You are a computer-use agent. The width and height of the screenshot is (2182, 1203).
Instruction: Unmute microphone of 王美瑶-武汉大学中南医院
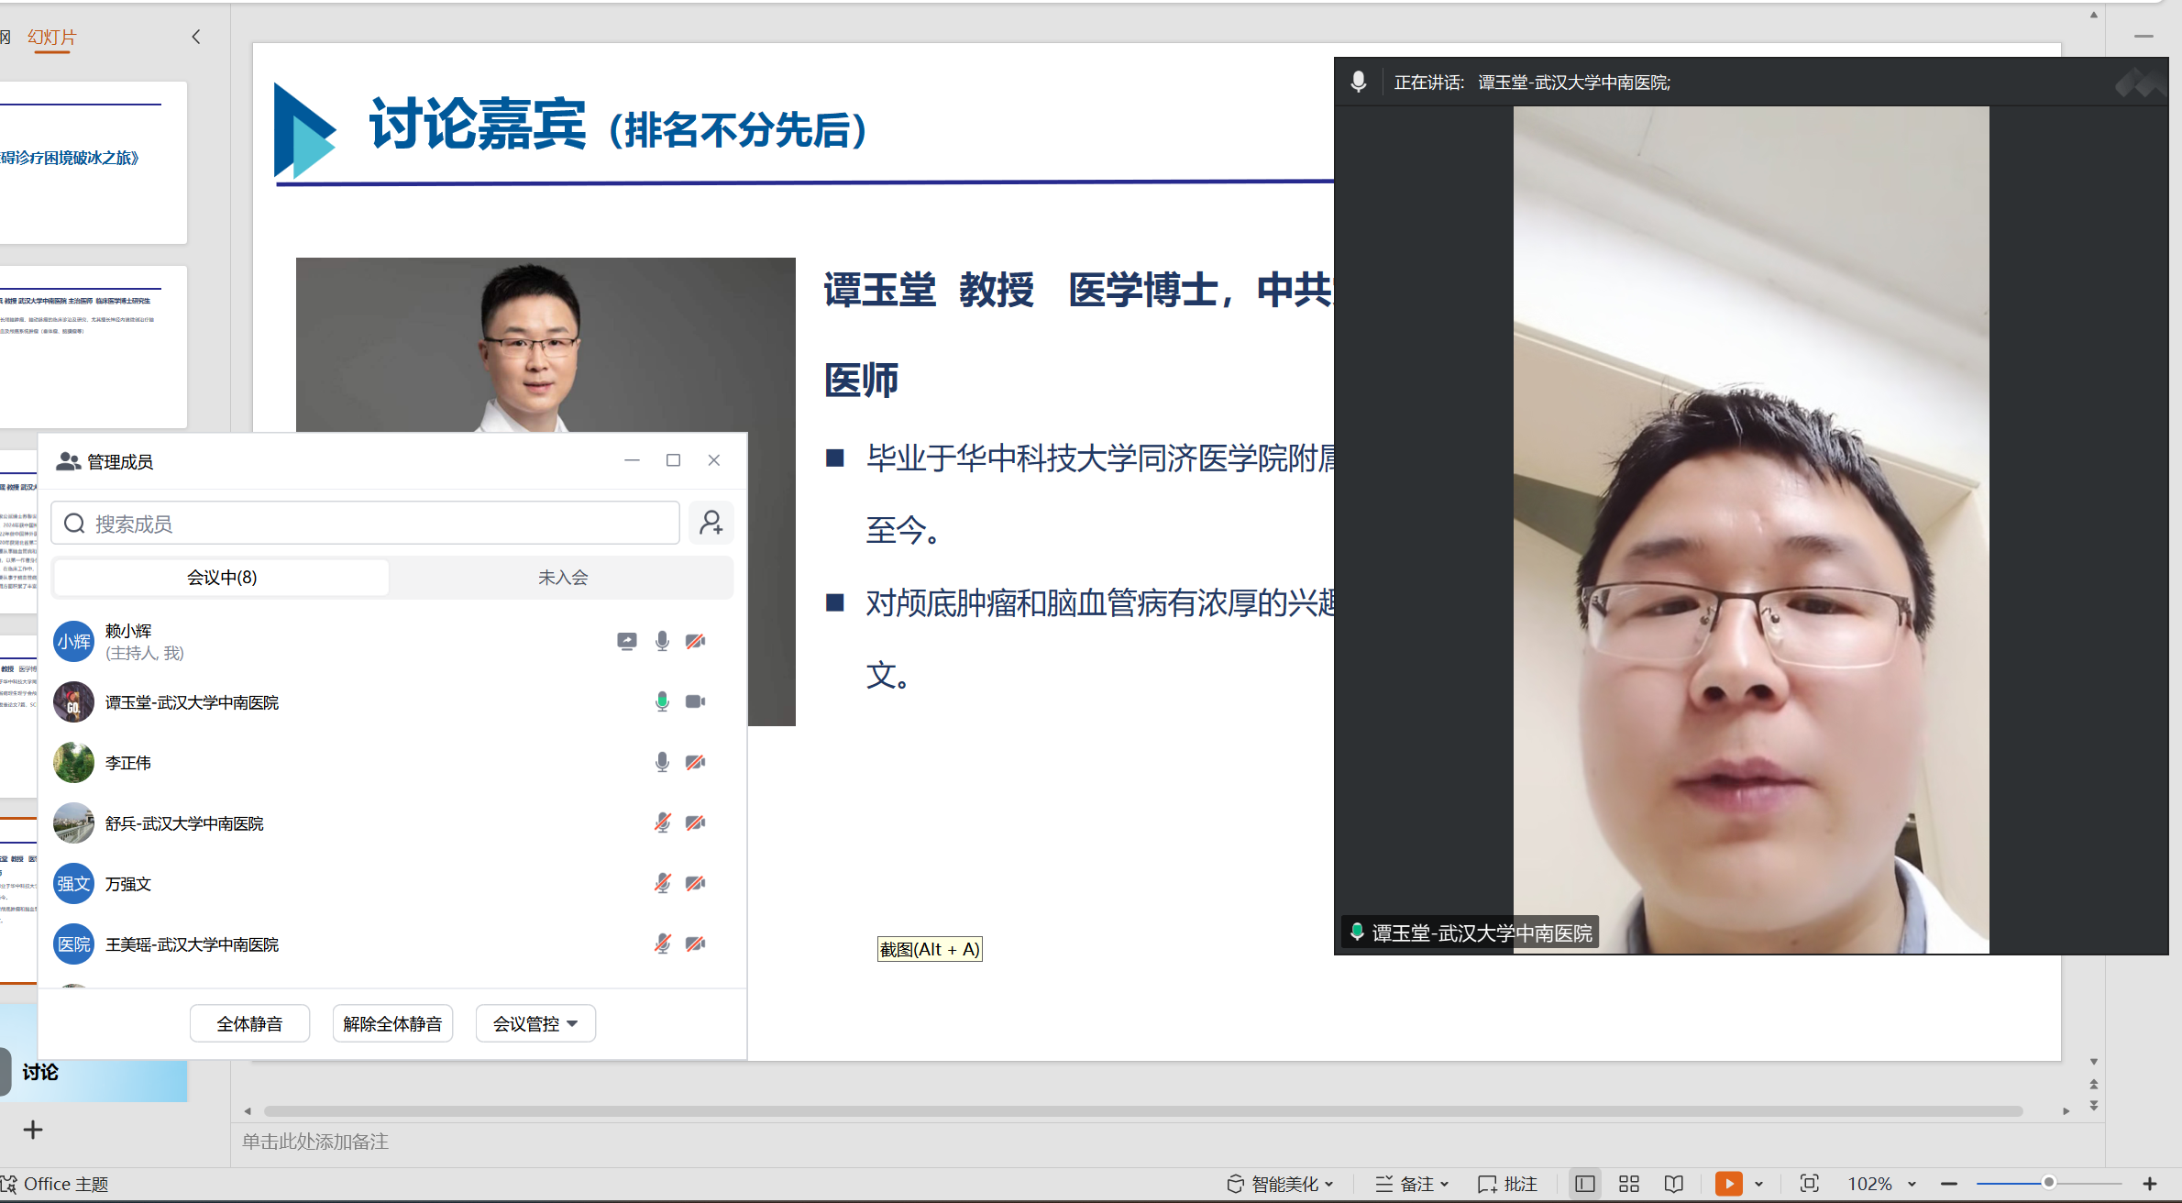[662, 944]
